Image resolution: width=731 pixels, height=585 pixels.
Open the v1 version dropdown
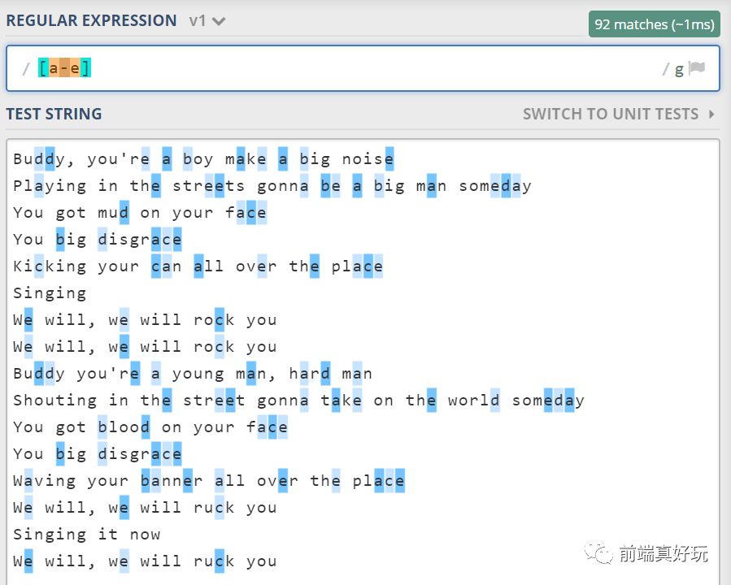point(207,21)
